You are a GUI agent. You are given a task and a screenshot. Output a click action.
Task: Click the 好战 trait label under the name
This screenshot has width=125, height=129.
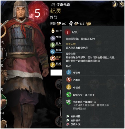(x=53, y=17)
